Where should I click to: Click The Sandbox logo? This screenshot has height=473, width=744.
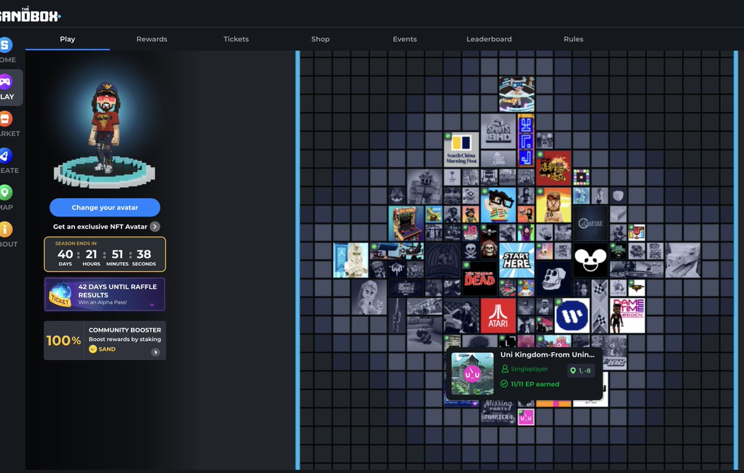(x=30, y=14)
